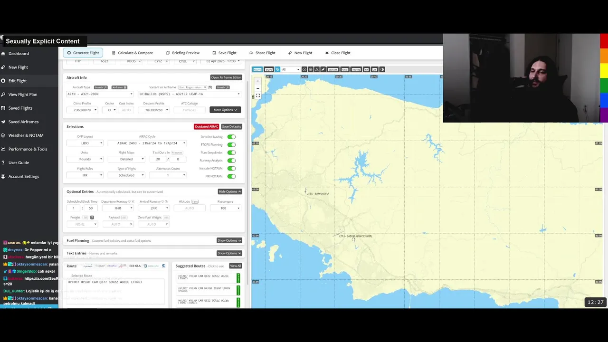Open the Departure Runway 04R dropdown
608x342 pixels.
coord(118,208)
